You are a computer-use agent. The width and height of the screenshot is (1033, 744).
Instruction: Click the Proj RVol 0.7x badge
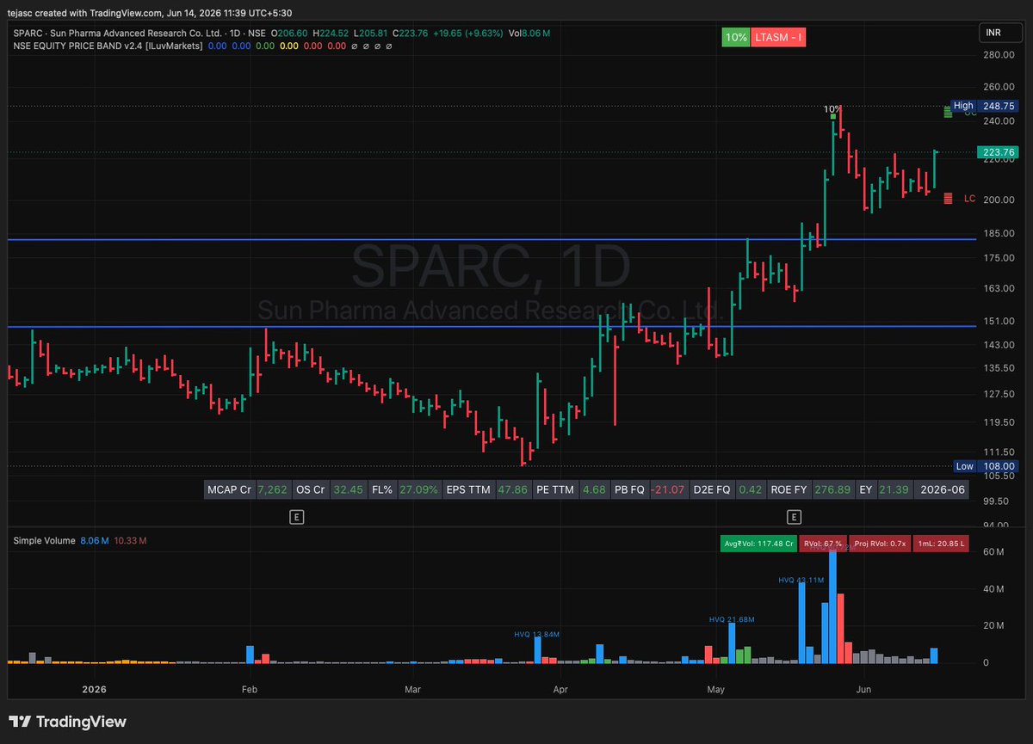tap(879, 544)
